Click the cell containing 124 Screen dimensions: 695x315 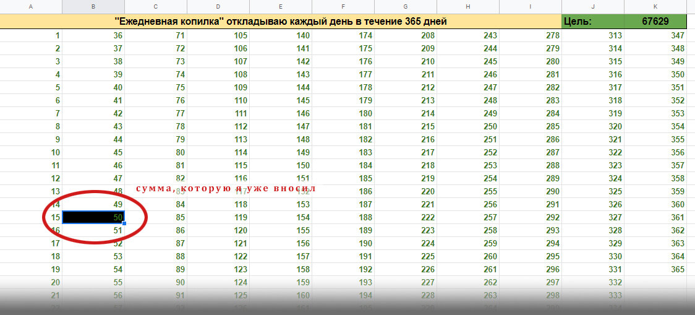(x=218, y=283)
